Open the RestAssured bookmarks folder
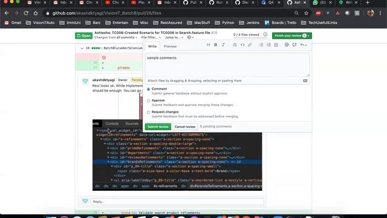Viewport: 387px width, 218px height. (x=167, y=23)
